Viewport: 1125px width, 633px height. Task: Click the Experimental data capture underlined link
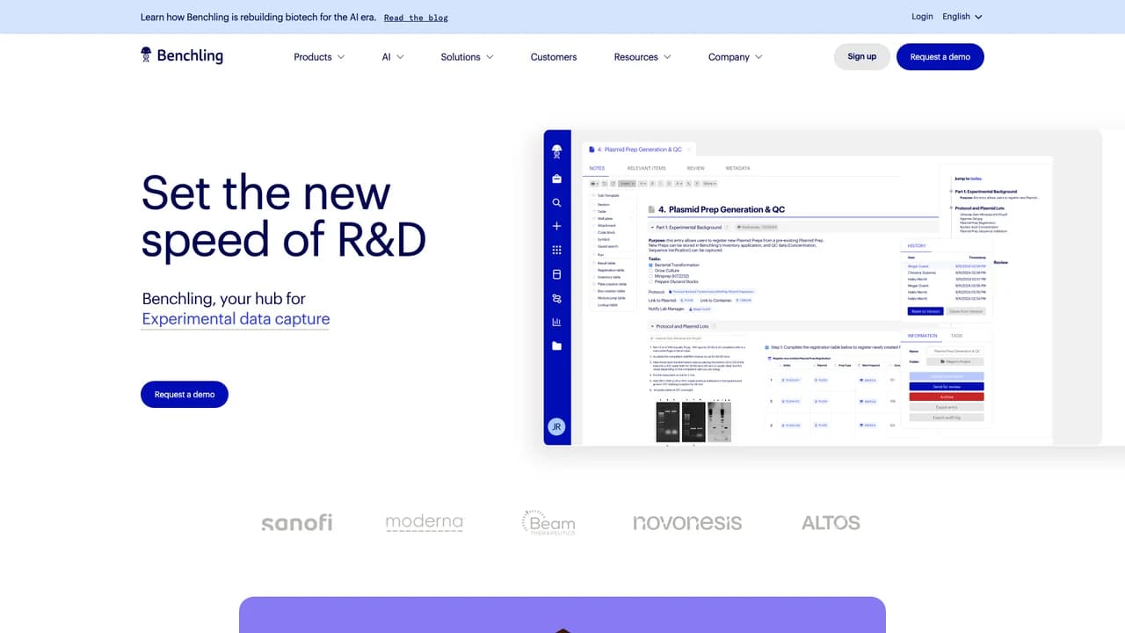236,319
